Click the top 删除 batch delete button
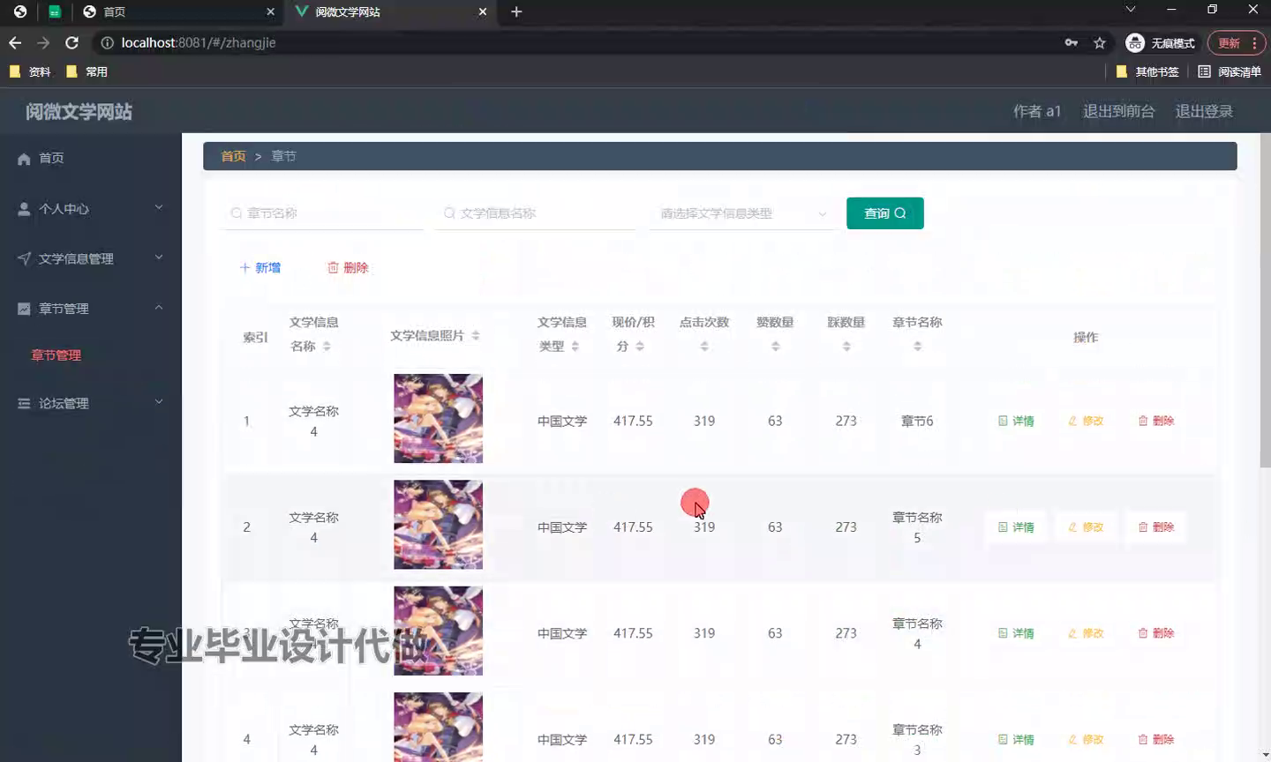The width and height of the screenshot is (1271, 762). point(348,267)
